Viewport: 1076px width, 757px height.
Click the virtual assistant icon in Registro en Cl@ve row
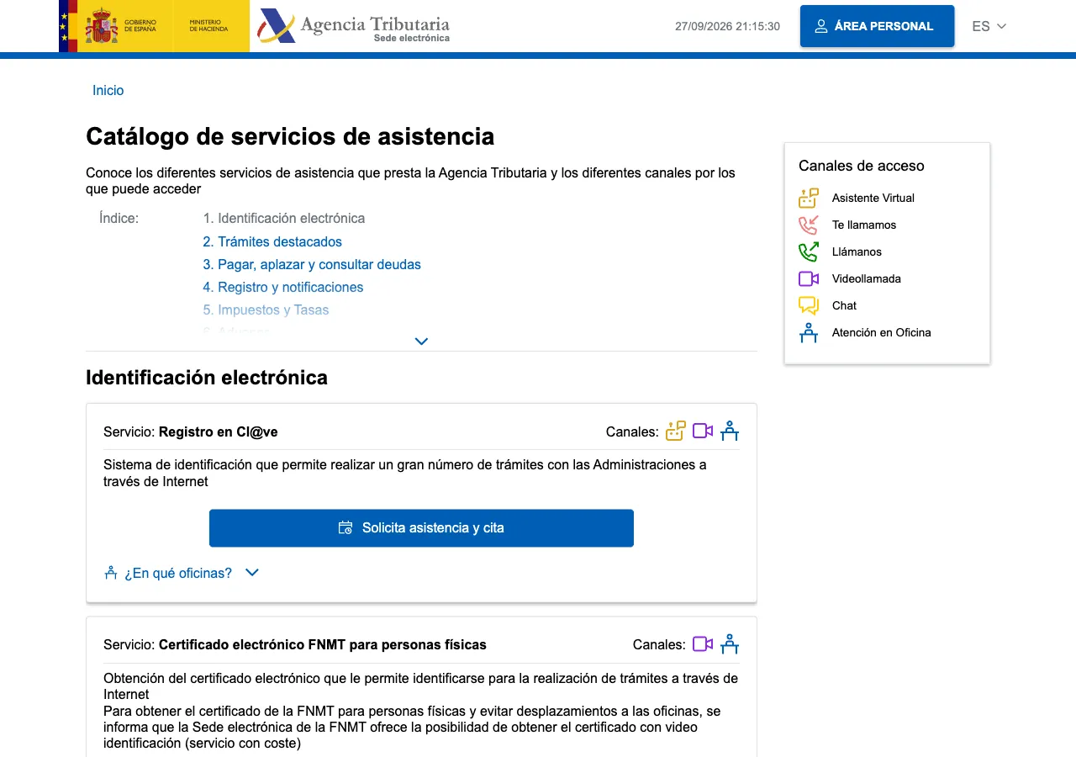click(676, 431)
